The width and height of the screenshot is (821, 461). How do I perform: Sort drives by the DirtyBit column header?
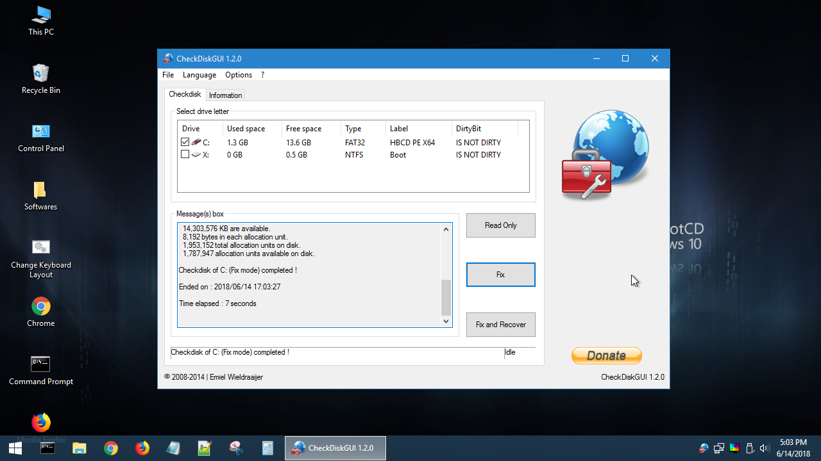coord(468,129)
